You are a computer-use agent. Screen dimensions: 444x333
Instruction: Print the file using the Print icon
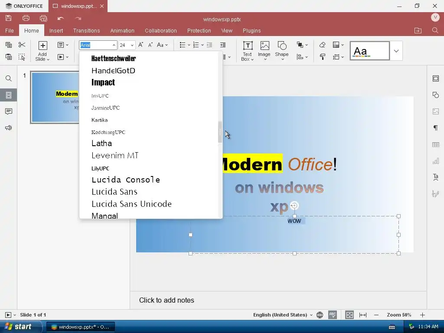point(26,18)
